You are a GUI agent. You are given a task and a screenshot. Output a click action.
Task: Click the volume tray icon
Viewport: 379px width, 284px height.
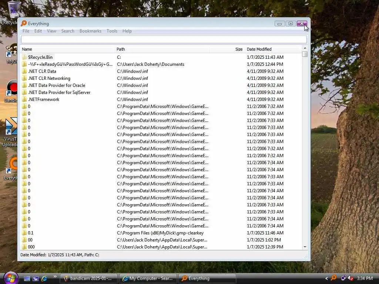coord(351,278)
